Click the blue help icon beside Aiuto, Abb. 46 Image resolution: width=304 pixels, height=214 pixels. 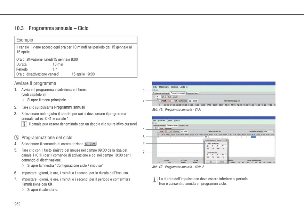[187, 87]
